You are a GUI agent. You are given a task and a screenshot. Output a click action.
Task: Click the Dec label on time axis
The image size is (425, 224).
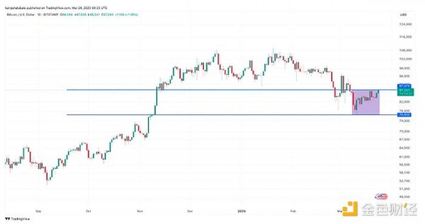190,211
